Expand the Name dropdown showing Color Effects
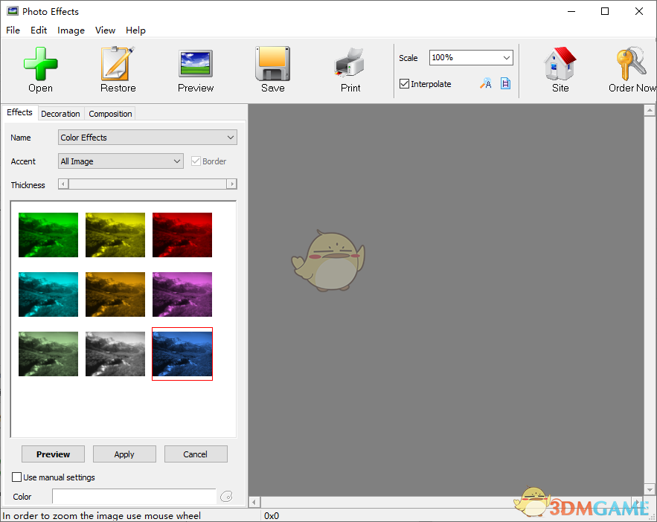 pos(230,137)
